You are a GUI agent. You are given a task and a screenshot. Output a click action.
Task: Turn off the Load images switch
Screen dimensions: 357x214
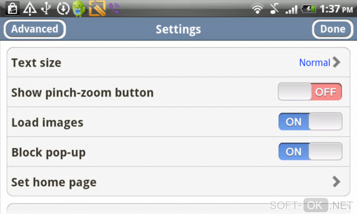310,122
